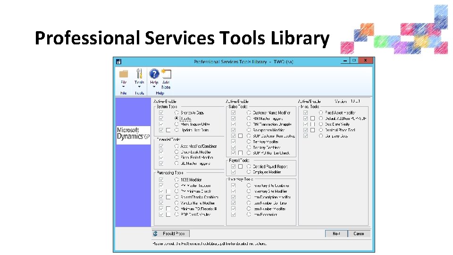Select the Item Description Modifier radio button
Image resolution: width=453 pixels, height=255 pixels.
pos(249,197)
